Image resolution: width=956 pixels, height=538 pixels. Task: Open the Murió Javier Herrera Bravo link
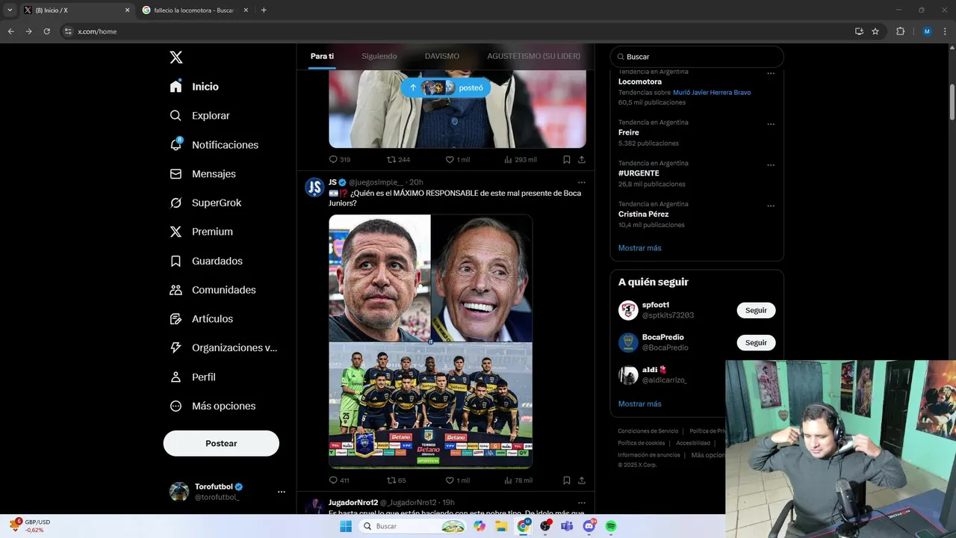712,93
